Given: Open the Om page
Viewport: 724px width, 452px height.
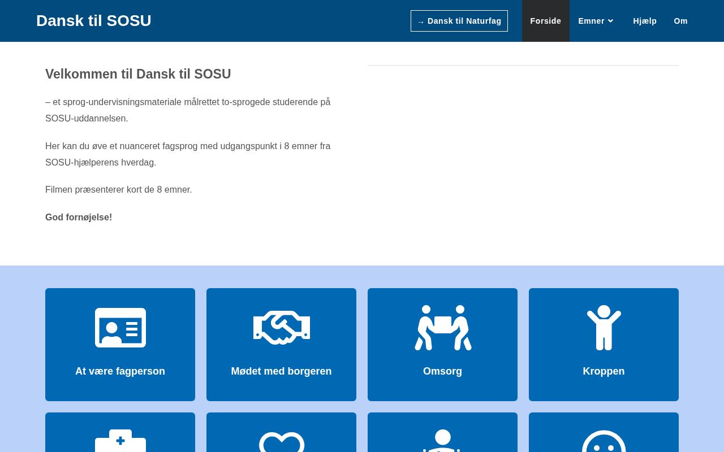Looking at the screenshot, I should tap(680, 21).
